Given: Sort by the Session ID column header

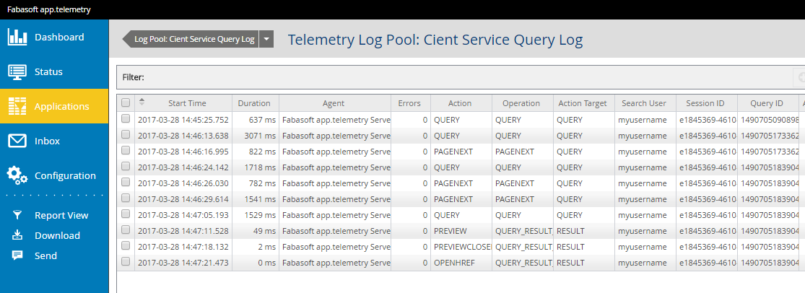Looking at the screenshot, I should (x=705, y=103).
